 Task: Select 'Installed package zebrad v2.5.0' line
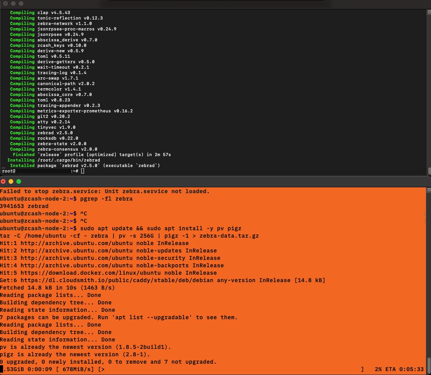pos(85,166)
